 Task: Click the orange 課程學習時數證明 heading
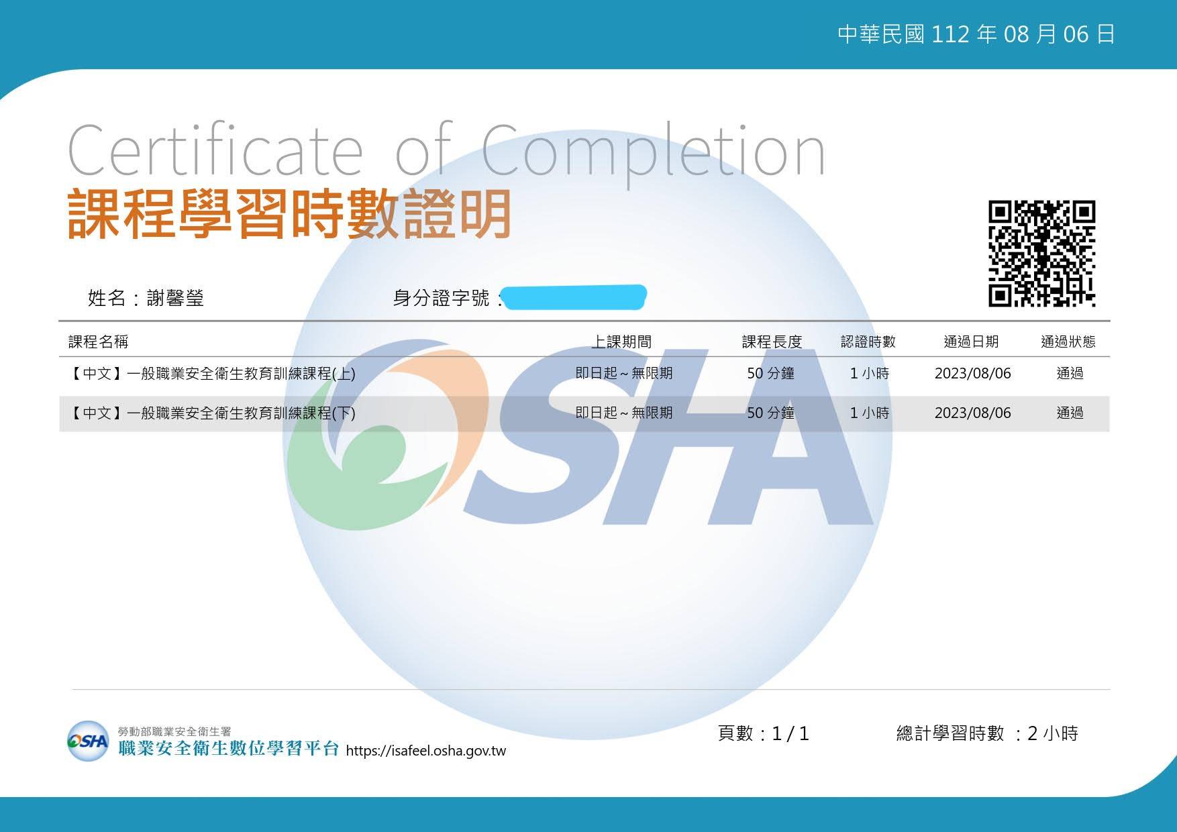(290, 214)
